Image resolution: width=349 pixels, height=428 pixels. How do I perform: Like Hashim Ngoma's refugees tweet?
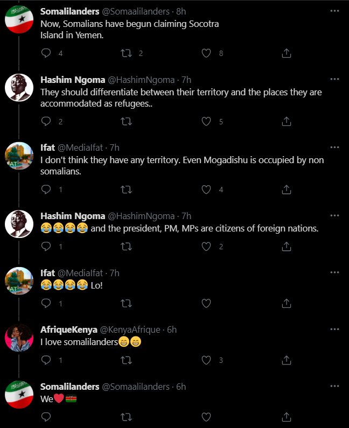click(206, 121)
